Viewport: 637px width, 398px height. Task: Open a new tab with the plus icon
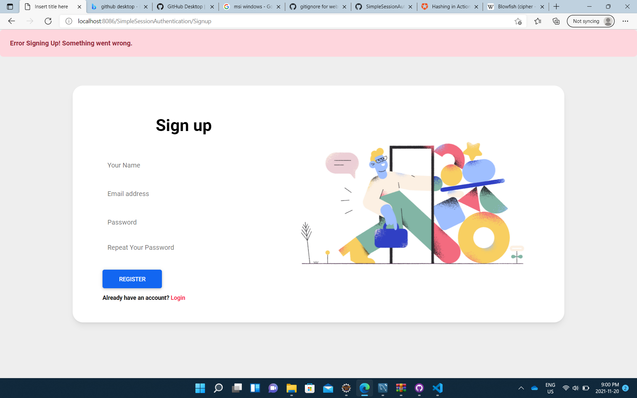click(556, 7)
